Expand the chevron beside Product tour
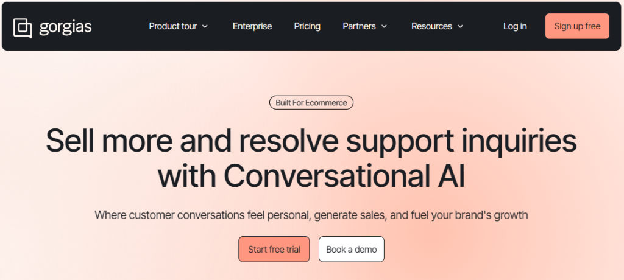The width and height of the screenshot is (624, 280). (x=205, y=26)
